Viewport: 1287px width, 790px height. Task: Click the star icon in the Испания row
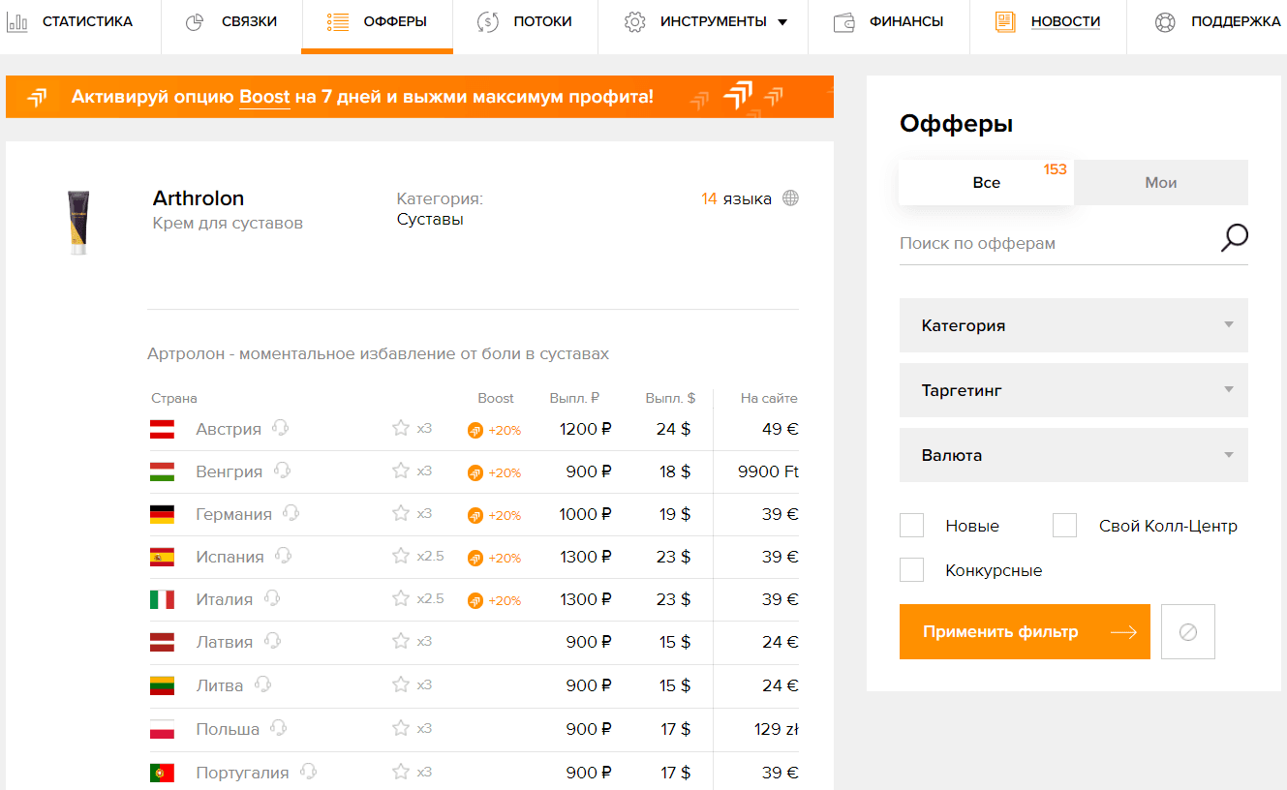pos(401,556)
